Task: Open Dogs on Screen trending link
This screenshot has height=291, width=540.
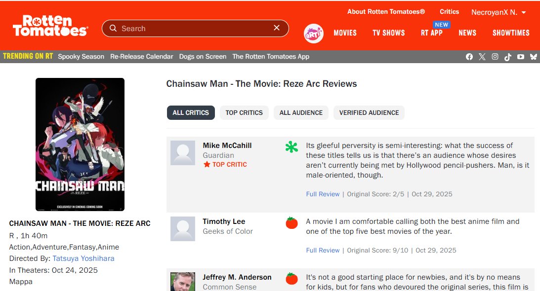Action: pos(203,56)
